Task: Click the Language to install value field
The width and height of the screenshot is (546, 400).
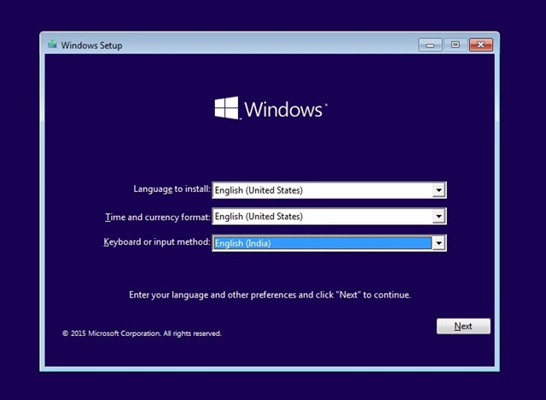Action: (x=322, y=190)
